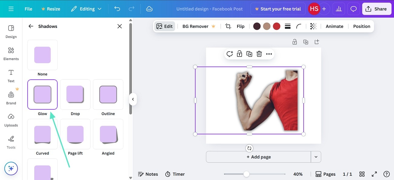
Task: Apply the Glow shadow thumbnail
Action: coord(42,94)
